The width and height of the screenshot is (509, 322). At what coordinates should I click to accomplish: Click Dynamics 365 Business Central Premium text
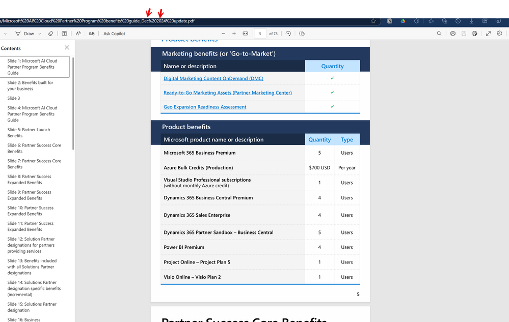[208, 197]
